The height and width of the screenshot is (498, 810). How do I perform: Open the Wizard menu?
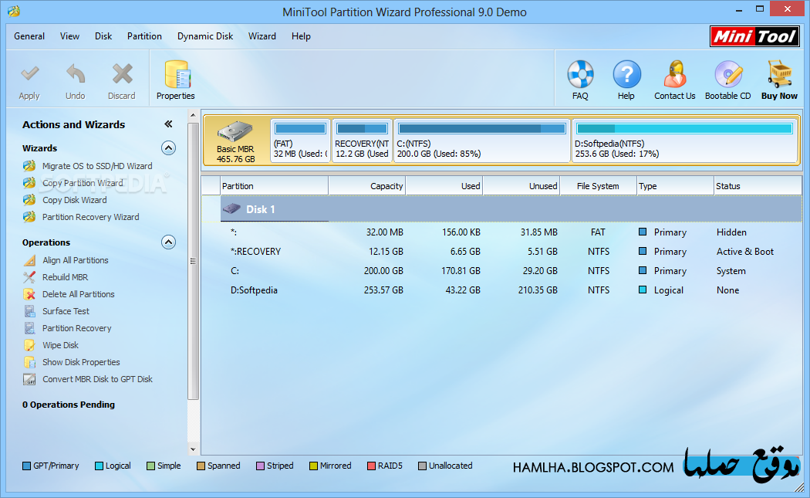coord(262,36)
